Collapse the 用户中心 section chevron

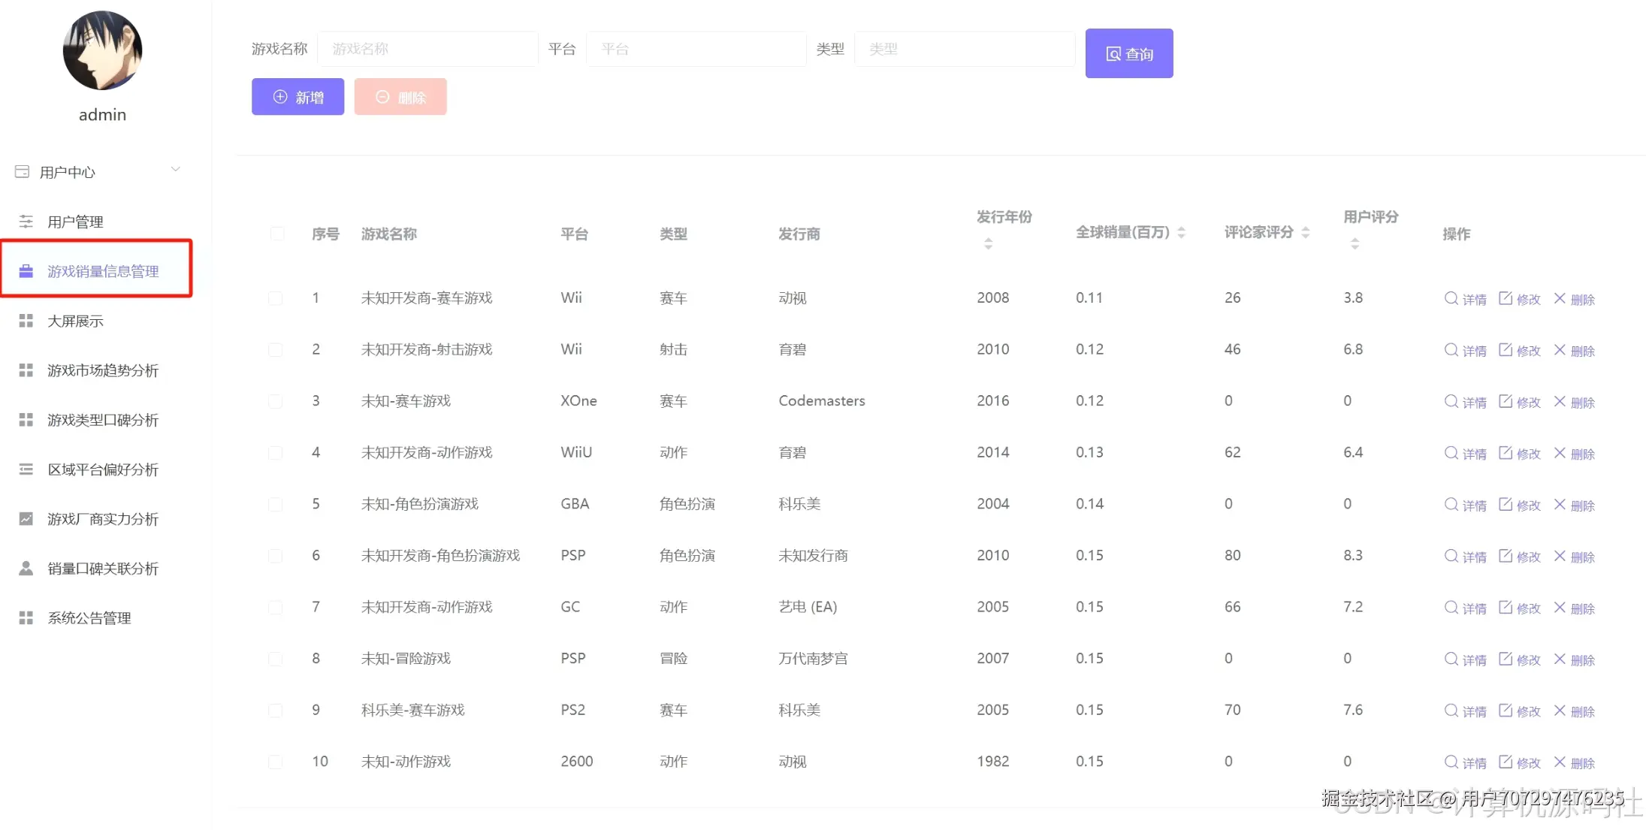coord(176,169)
